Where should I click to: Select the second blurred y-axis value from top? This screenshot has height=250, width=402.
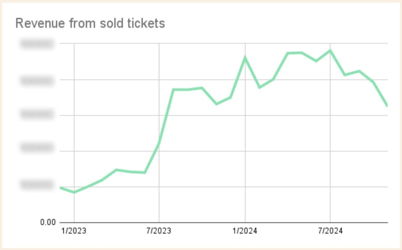37,80
